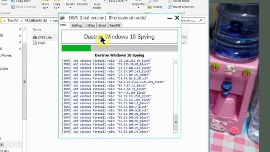
Task: Click the log line with 65.52.100.11_Block
Action: (106, 103)
